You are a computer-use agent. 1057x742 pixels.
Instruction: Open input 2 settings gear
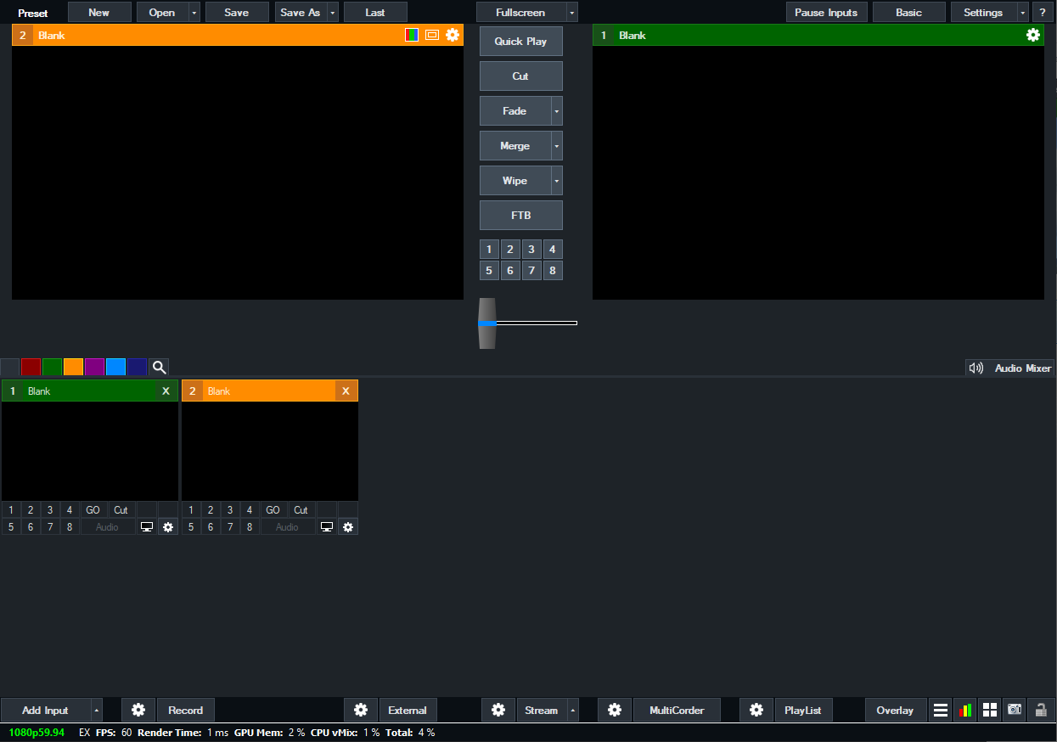tap(347, 527)
